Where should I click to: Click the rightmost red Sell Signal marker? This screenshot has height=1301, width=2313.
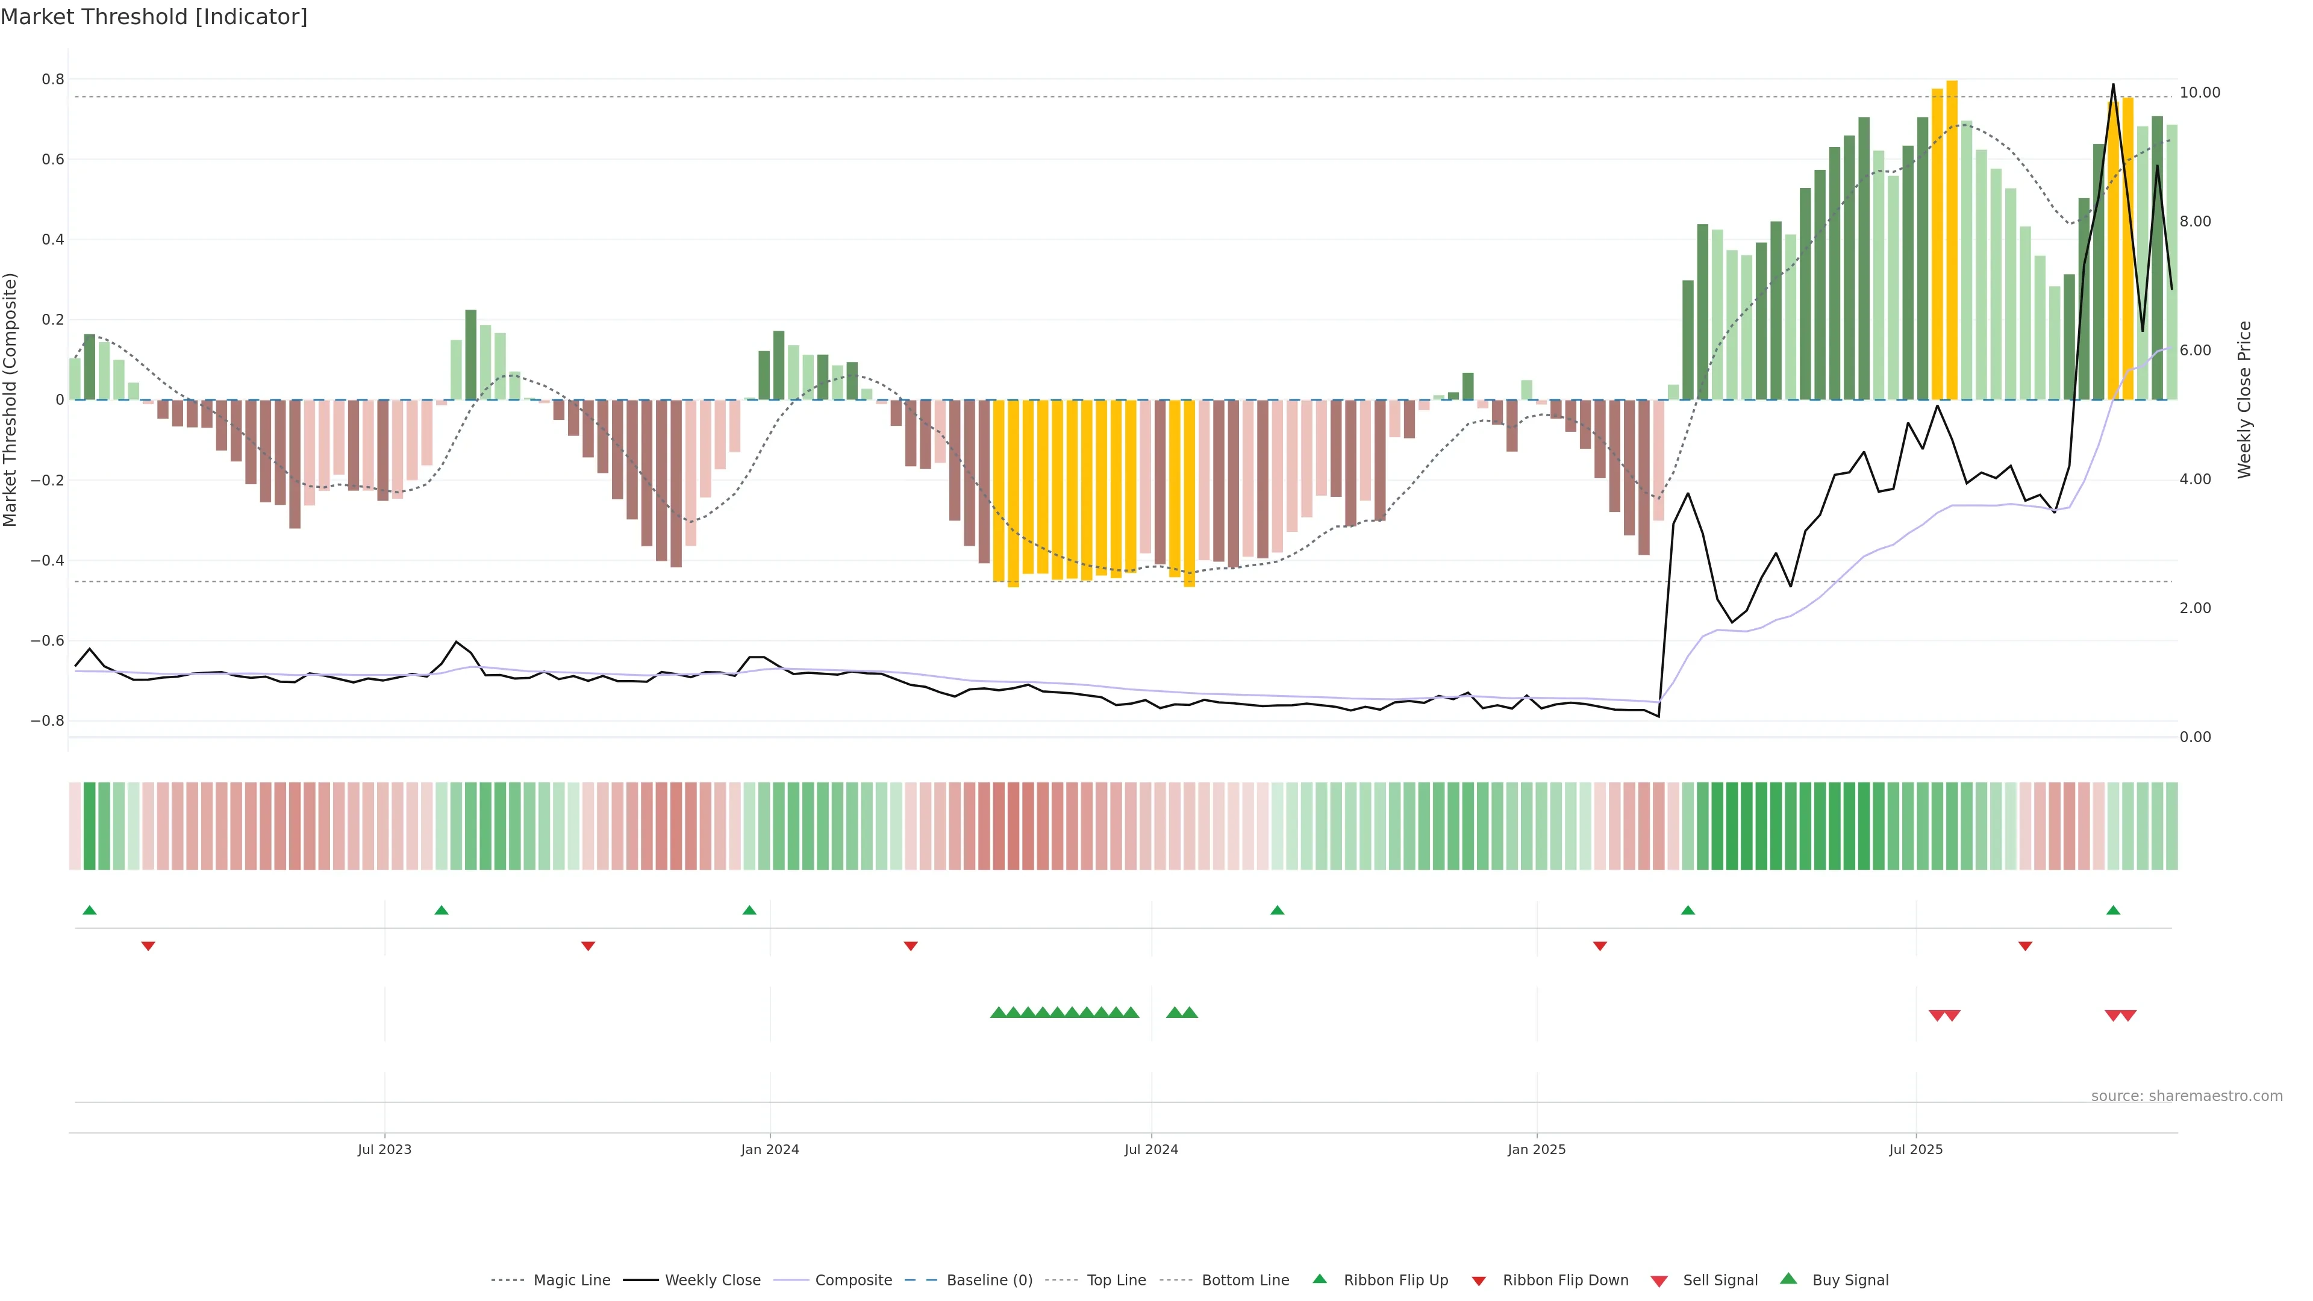[2128, 1016]
